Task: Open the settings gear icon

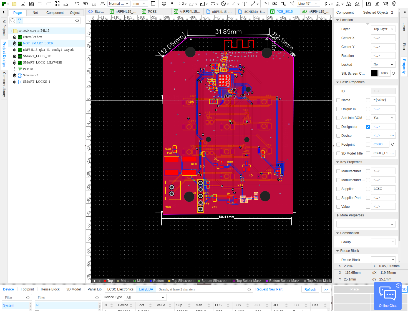Action: click(x=394, y=4)
